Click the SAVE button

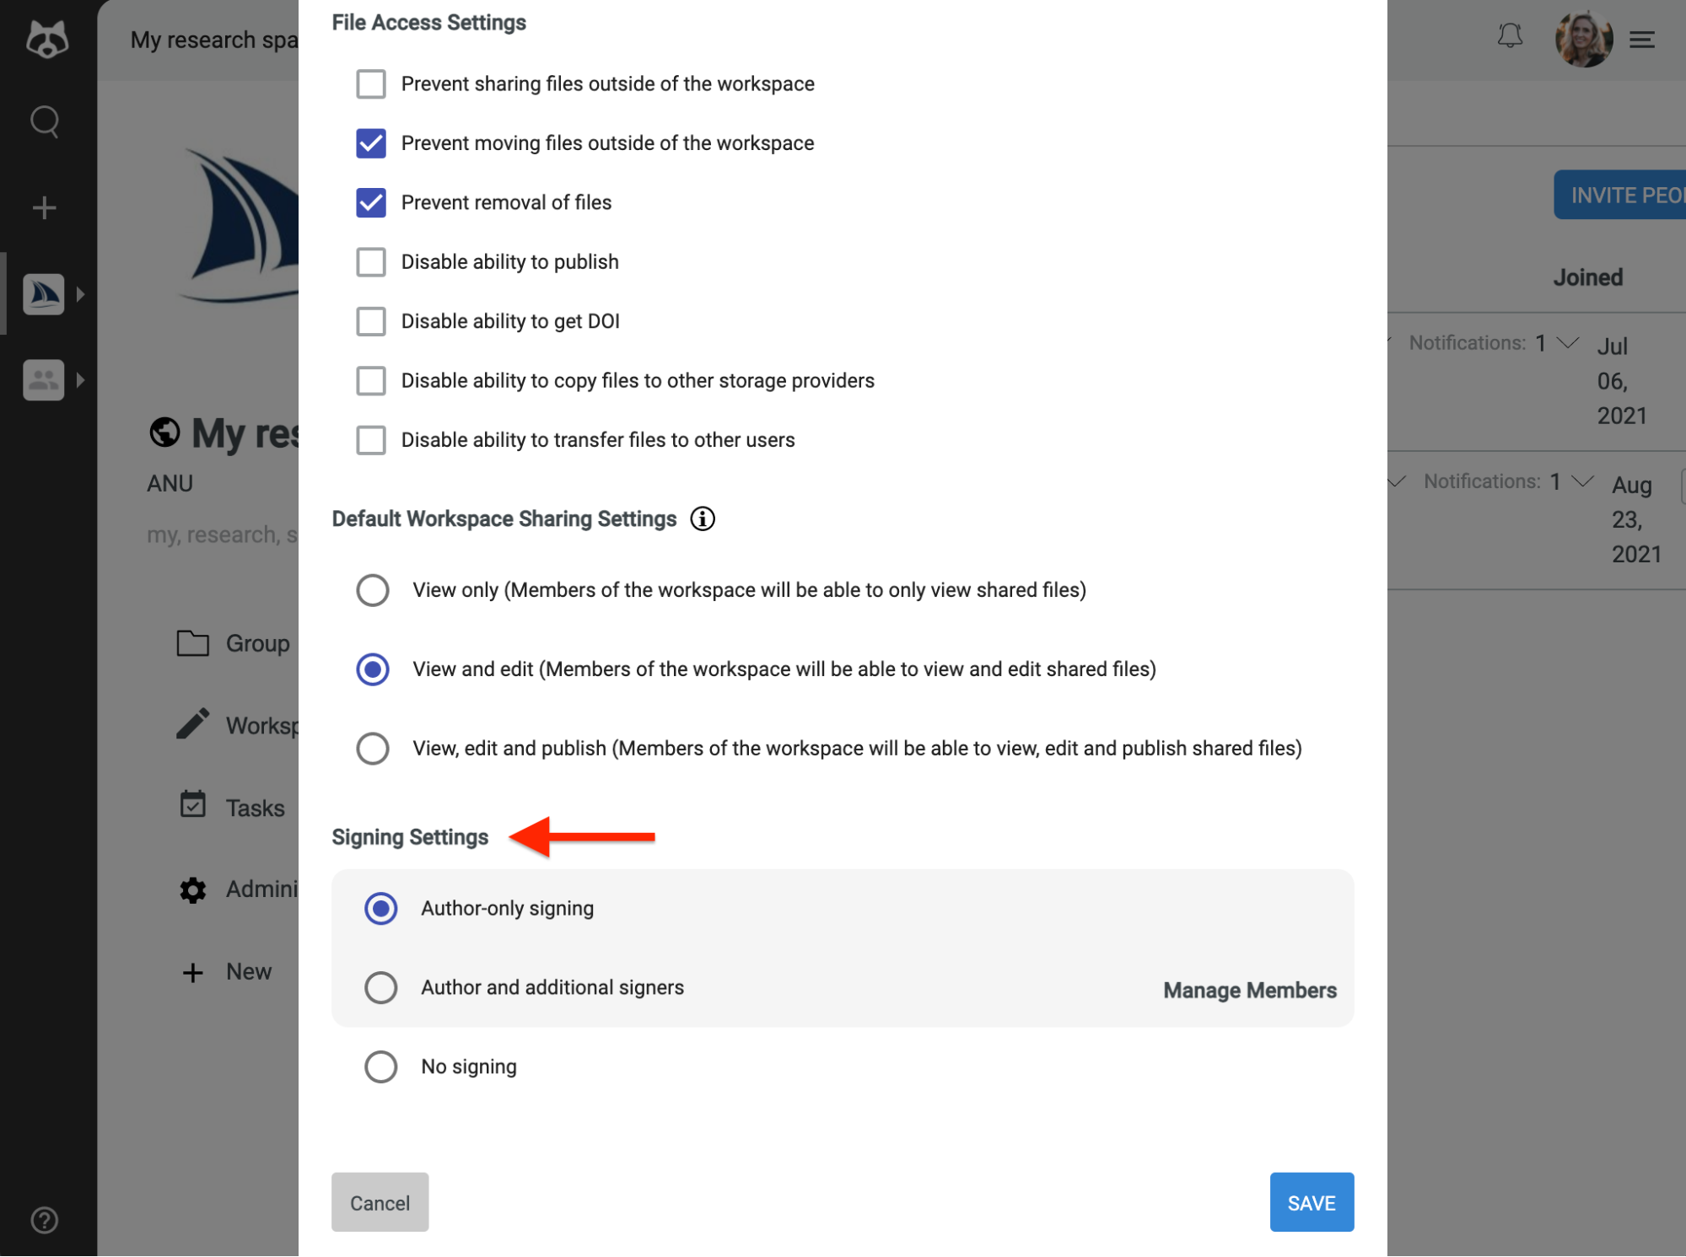pos(1311,1202)
